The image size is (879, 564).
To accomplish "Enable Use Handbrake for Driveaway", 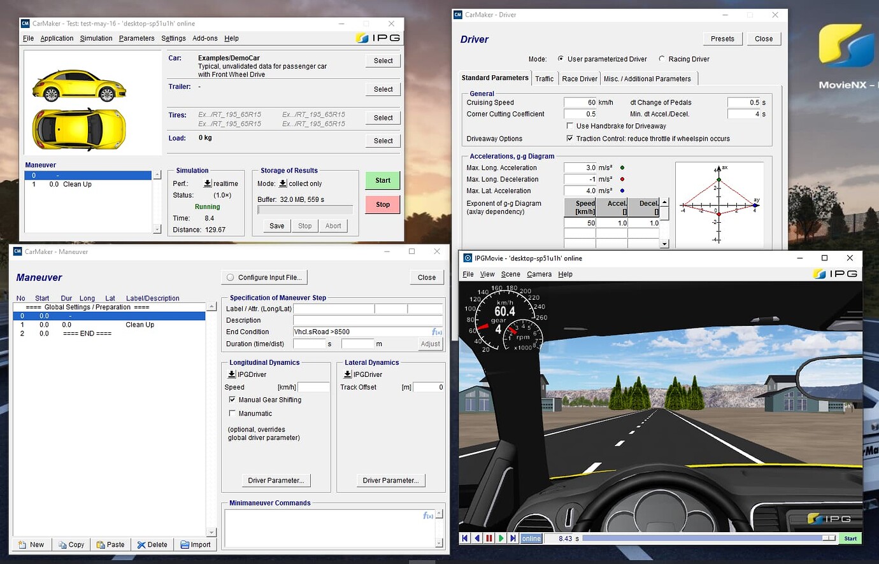I will tap(569, 126).
